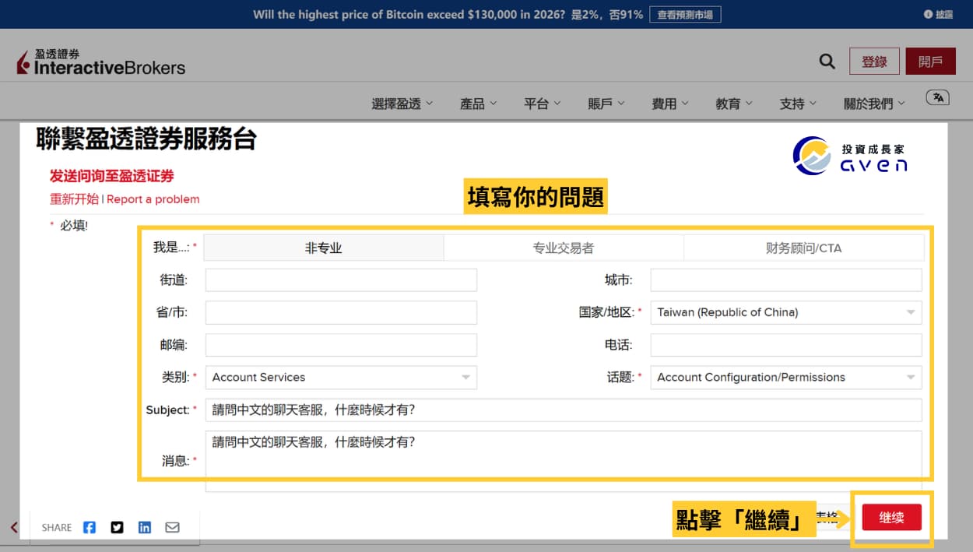Click the 登錄 login button
Viewport: 973px width, 552px height.
(874, 62)
